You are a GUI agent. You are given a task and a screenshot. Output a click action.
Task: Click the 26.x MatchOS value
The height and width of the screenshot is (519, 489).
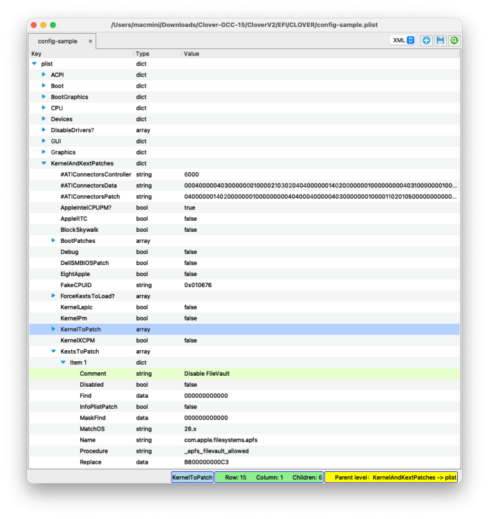[x=190, y=429]
